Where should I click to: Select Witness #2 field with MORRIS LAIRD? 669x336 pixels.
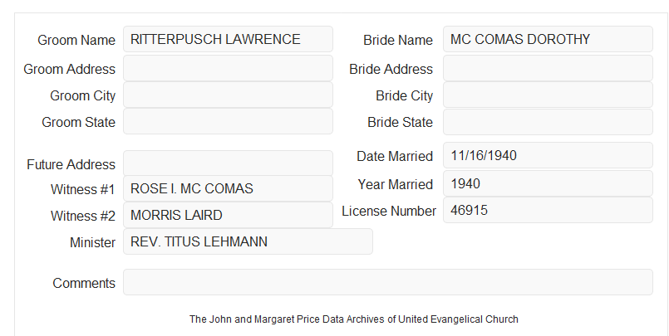[x=228, y=215]
